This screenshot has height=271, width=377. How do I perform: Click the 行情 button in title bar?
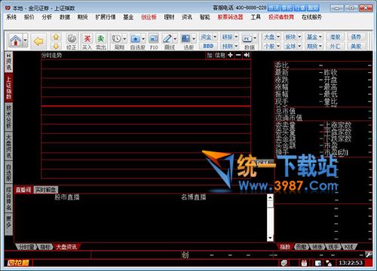pyautogui.click(x=300, y=8)
